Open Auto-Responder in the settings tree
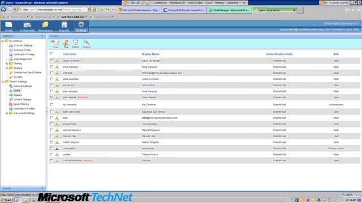 pyautogui.click(x=23, y=59)
